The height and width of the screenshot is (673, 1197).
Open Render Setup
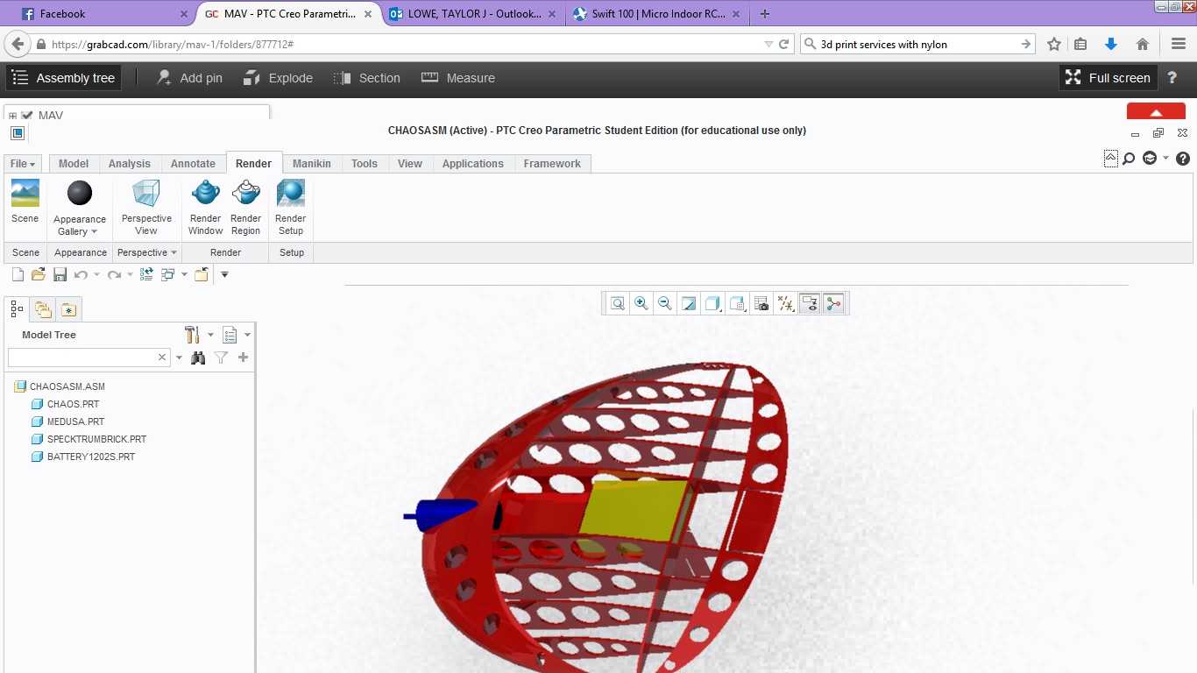[291, 208]
